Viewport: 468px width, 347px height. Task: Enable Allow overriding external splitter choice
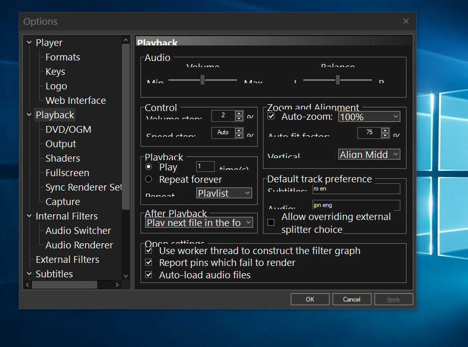(271, 222)
